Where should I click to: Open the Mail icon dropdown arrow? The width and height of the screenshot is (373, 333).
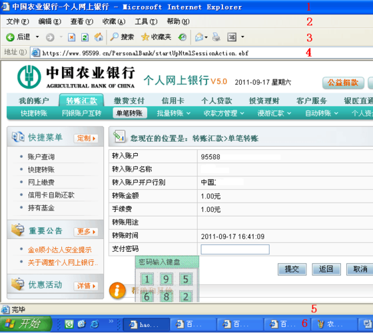(x=206, y=37)
